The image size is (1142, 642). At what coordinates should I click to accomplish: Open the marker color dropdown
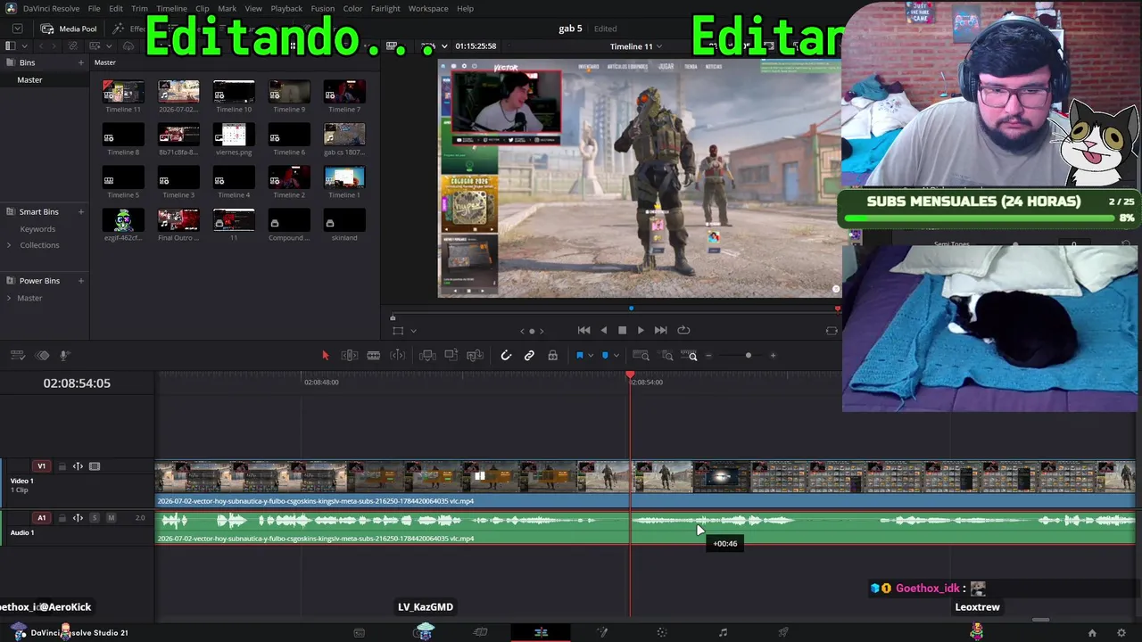pyautogui.click(x=616, y=356)
